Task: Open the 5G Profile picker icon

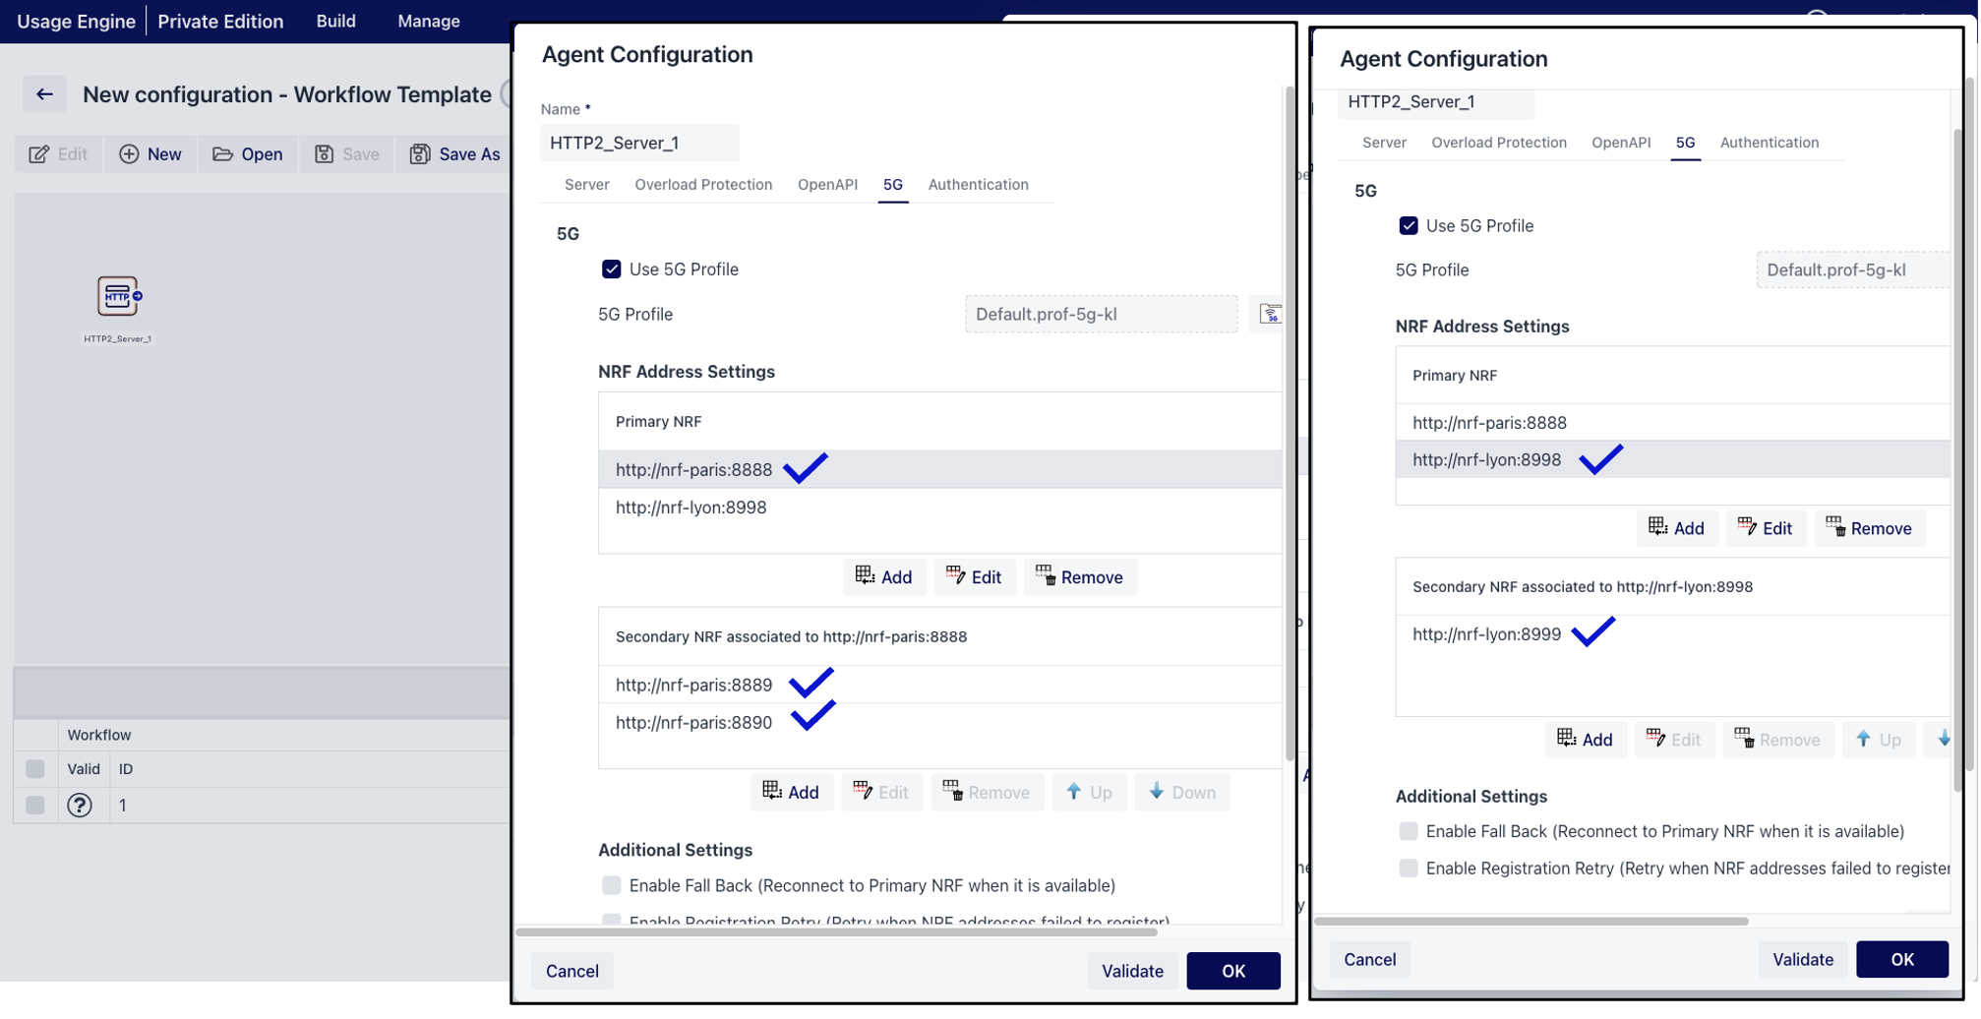Action: click(x=1270, y=314)
